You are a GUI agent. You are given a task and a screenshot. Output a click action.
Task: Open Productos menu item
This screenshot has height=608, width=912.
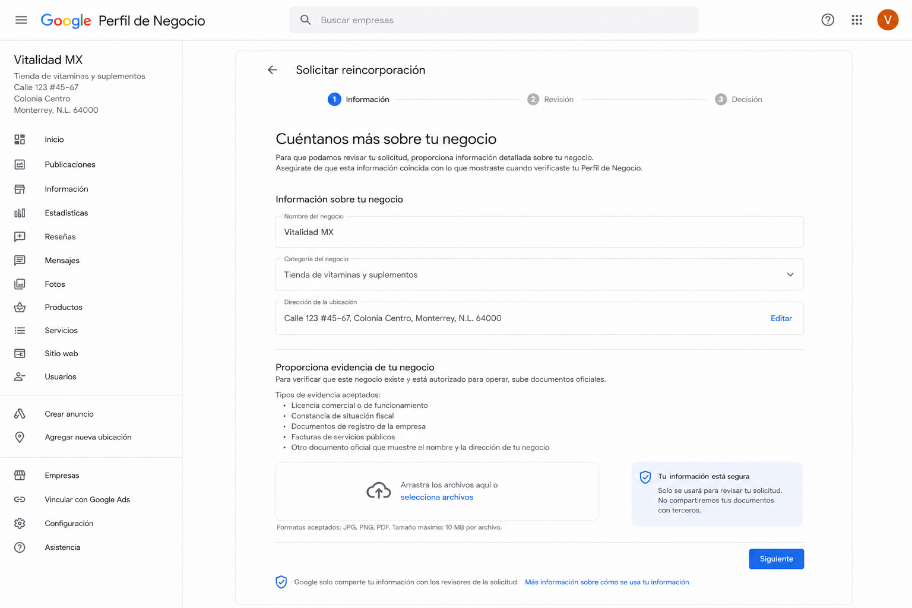[64, 307]
